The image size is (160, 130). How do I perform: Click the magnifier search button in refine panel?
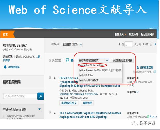(x=41, y=96)
